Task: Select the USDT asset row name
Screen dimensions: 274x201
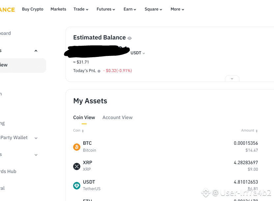Action: (89, 182)
